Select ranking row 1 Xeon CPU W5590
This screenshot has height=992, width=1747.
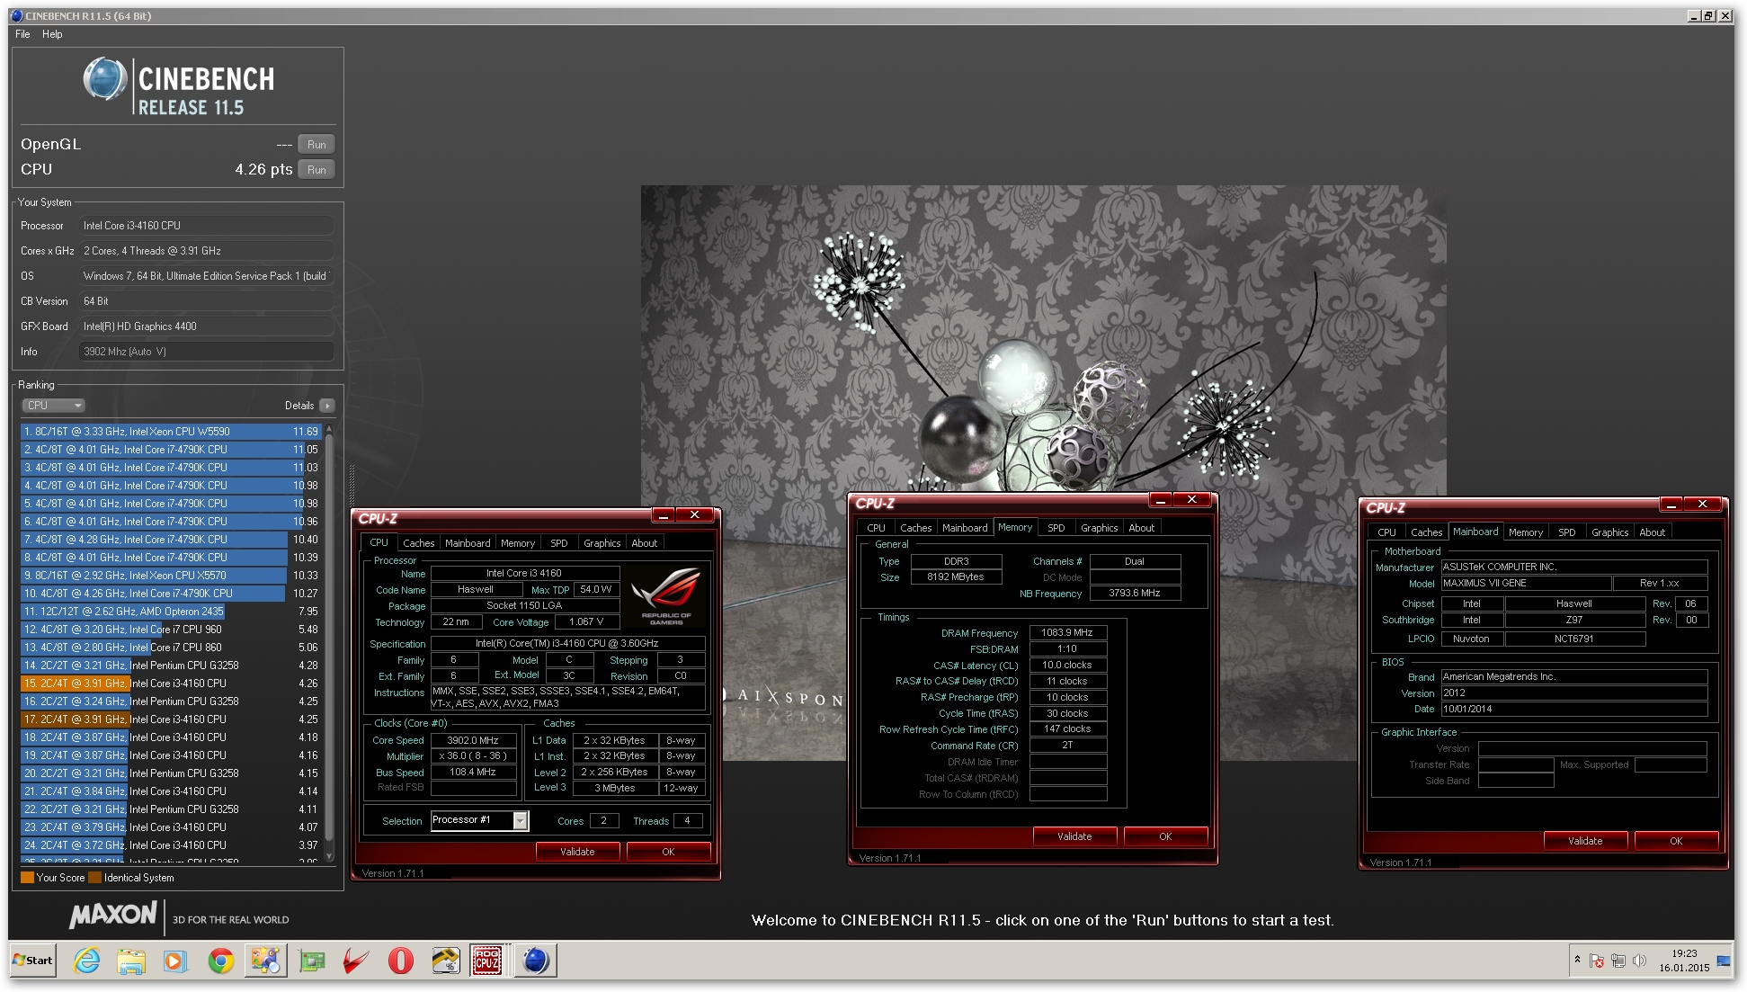171,432
